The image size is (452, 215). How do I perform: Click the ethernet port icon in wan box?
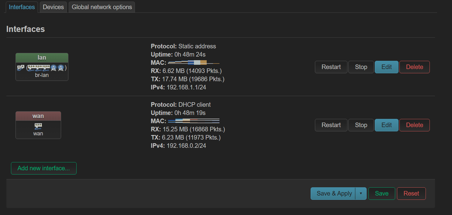pos(38,126)
